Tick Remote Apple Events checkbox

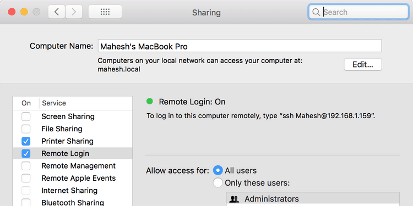[x=26, y=178]
